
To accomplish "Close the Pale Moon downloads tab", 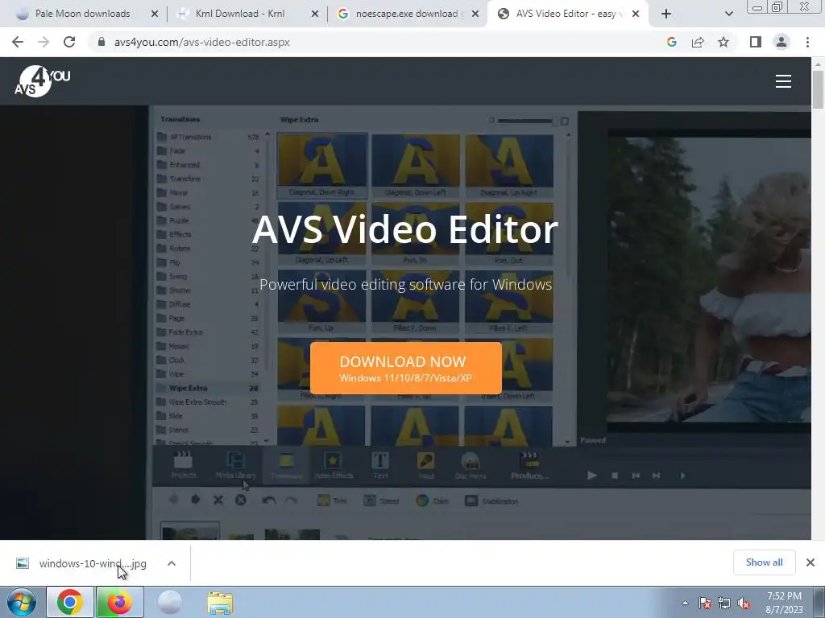I will click(x=154, y=14).
